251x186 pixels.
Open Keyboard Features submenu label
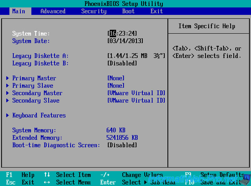point(39,115)
